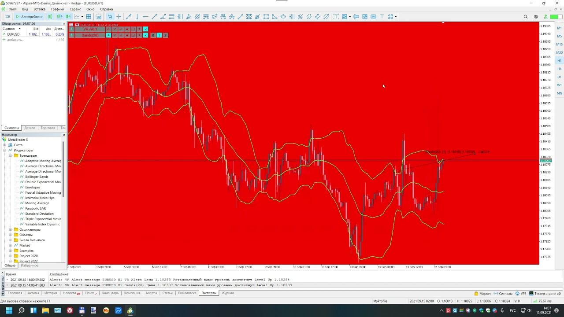The image size is (564, 317).
Task: Expand the Объемы folder
Action: [10, 235]
